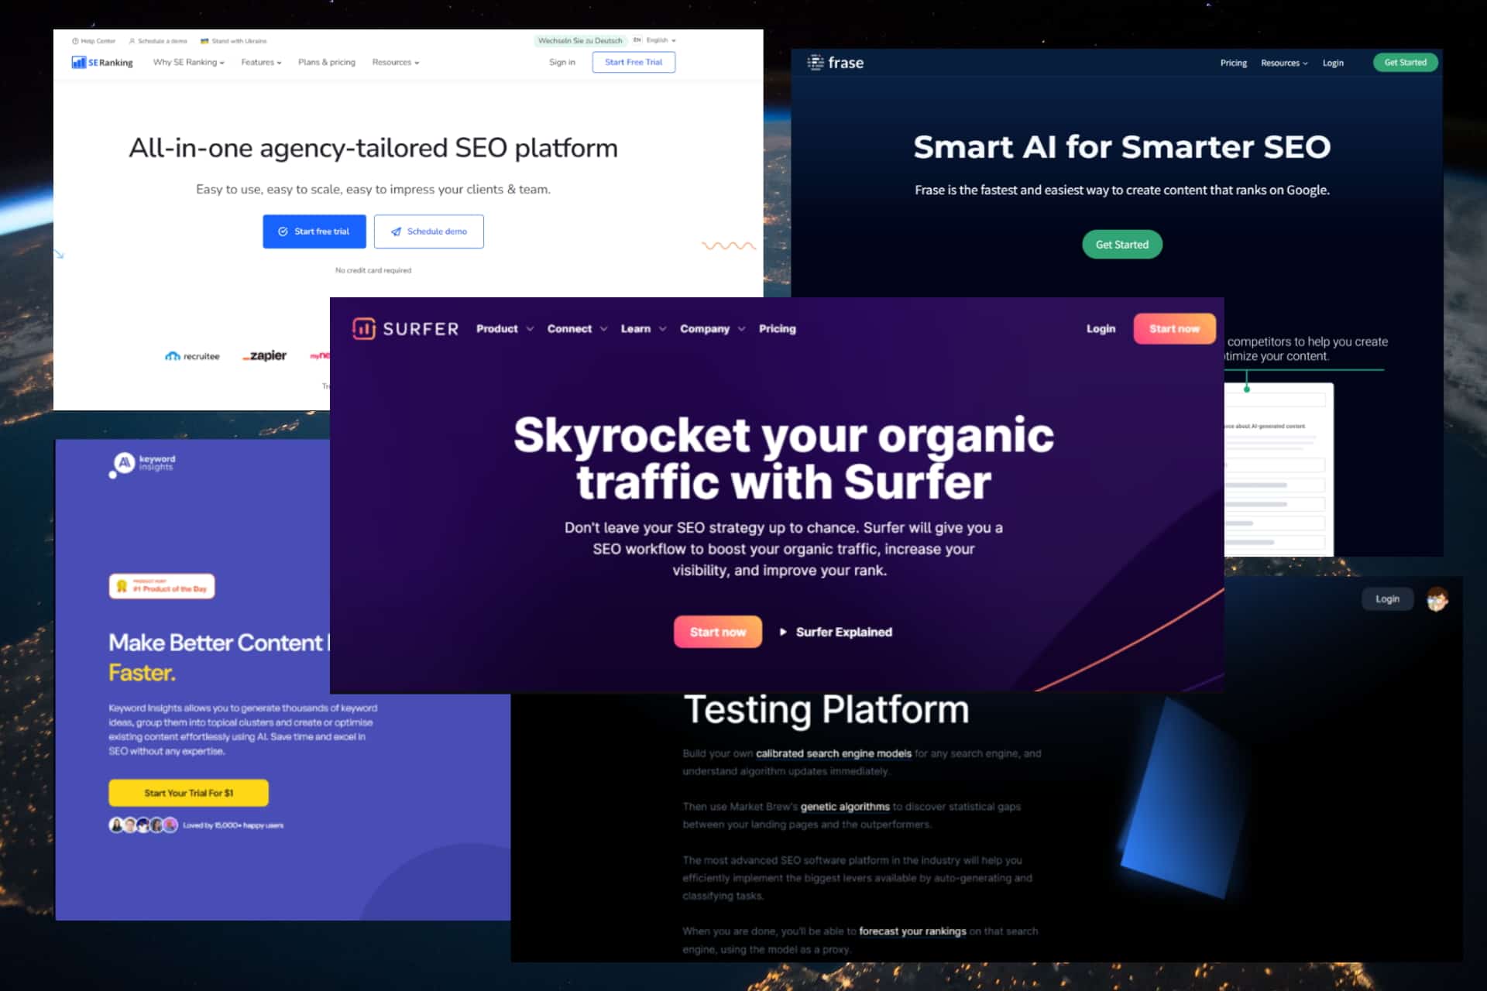Click the Get Started button under frase headline

point(1122,245)
